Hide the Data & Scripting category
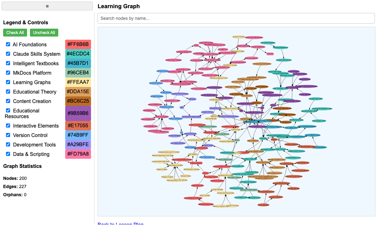378x252 pixels. 8,154
